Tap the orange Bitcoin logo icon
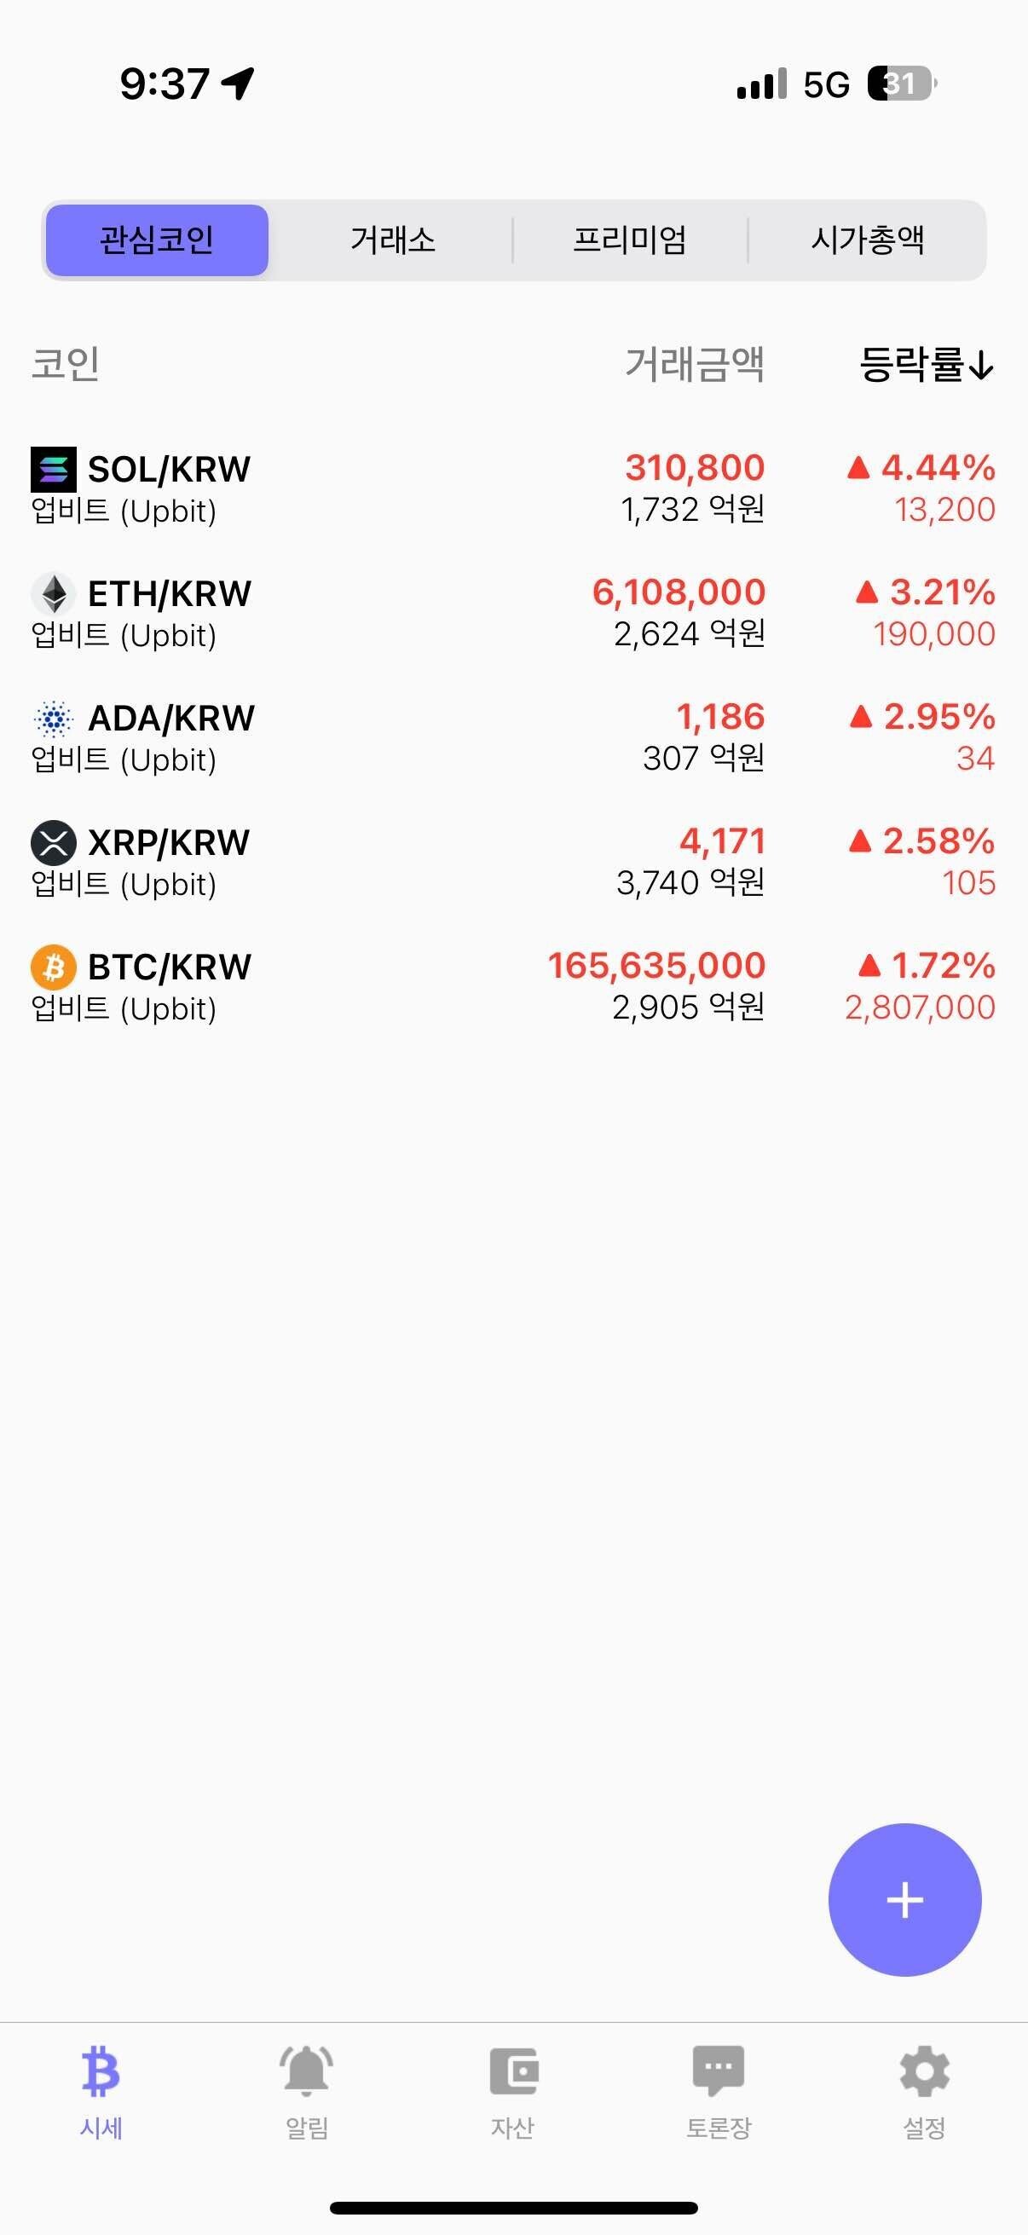 [54, 967]
